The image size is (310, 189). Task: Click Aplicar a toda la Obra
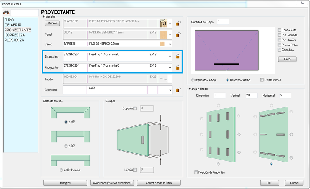pos(158,183)
